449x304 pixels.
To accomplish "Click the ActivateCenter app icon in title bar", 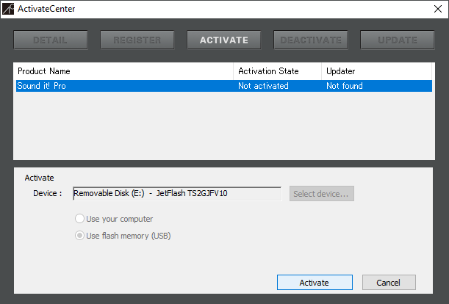I will [x=8, y=9].
